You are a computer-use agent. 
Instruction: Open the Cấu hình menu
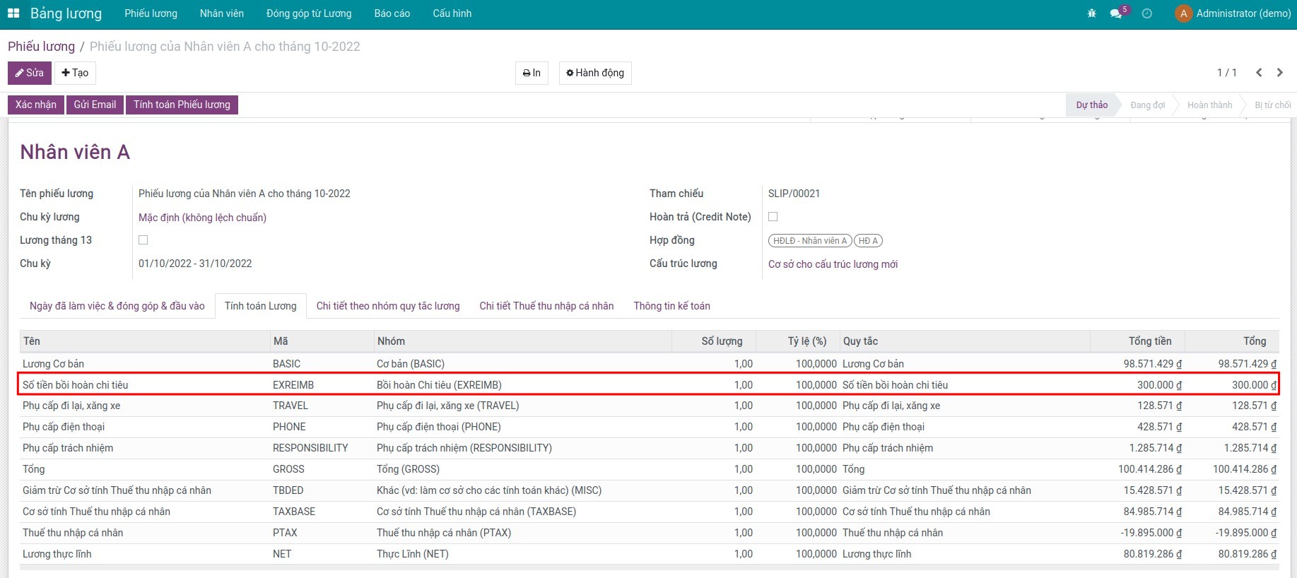click(x=452, y=13)
